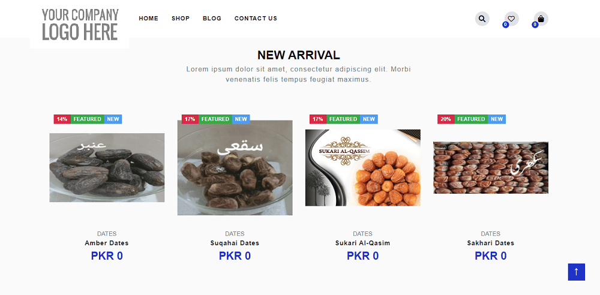Click the Amber Dates product image
This screenshot has width=600, height=295.
pyautogui.click(x=107, y=168)
